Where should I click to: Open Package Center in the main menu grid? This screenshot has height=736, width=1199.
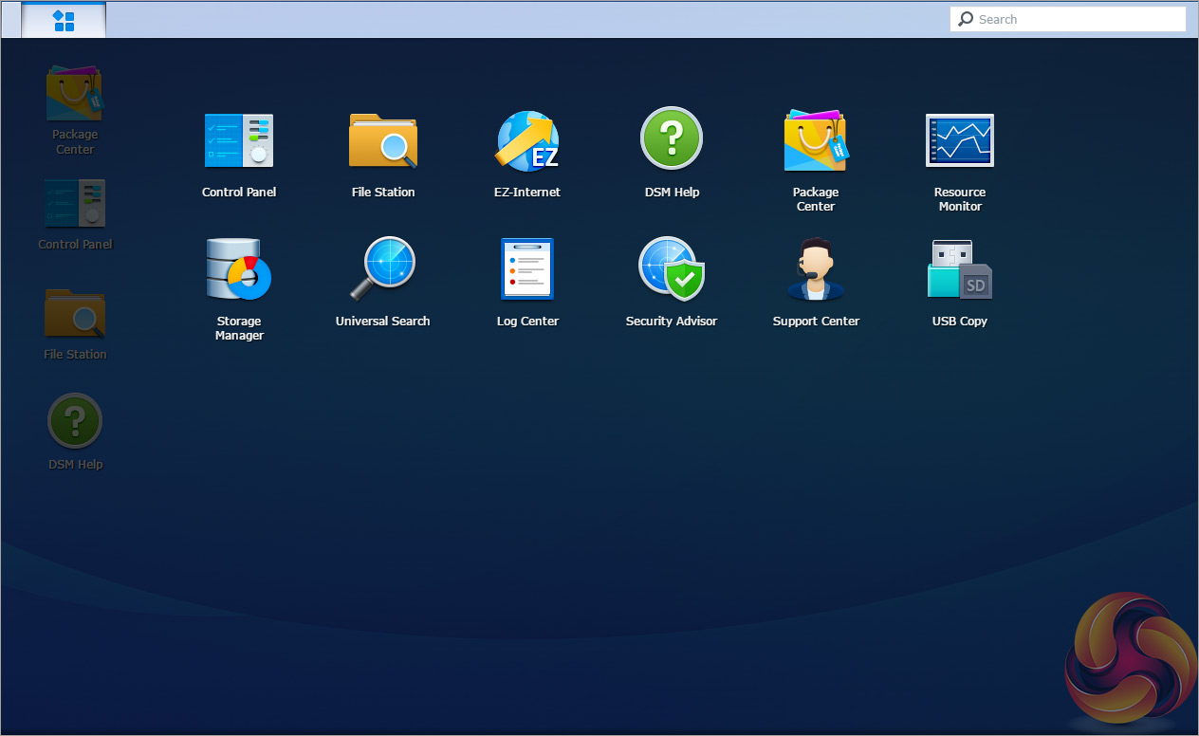point(816,141)
